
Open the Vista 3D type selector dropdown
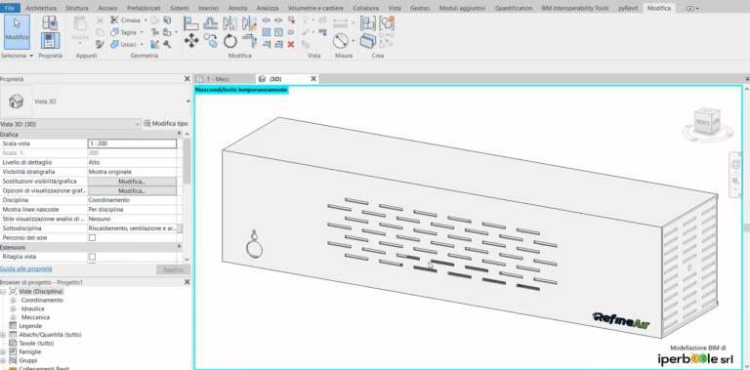(x=187, y=102)
